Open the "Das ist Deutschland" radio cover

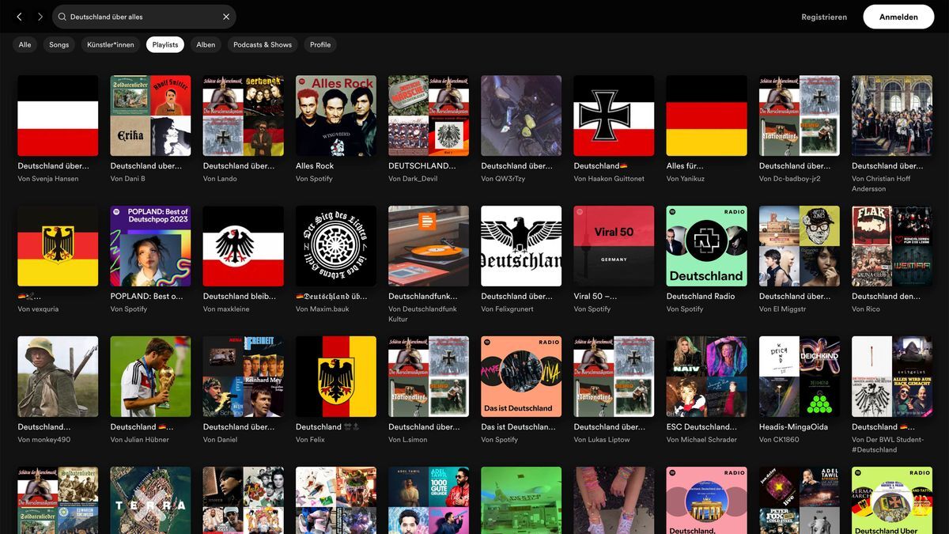(521, 377)
